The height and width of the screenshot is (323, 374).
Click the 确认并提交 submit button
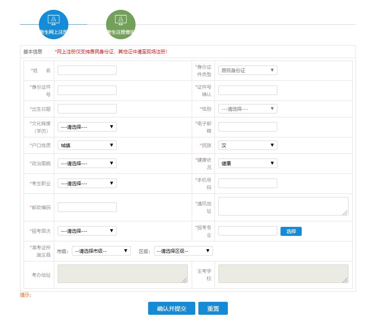[x=171, y=308]
